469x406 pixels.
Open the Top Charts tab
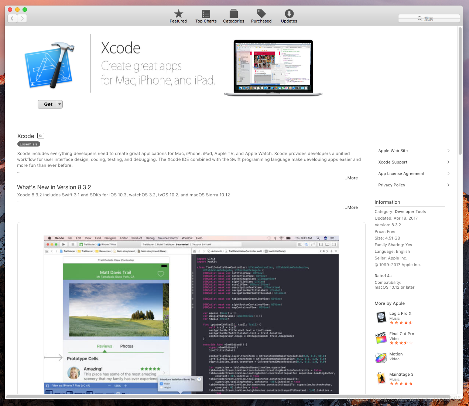(206, 16)
